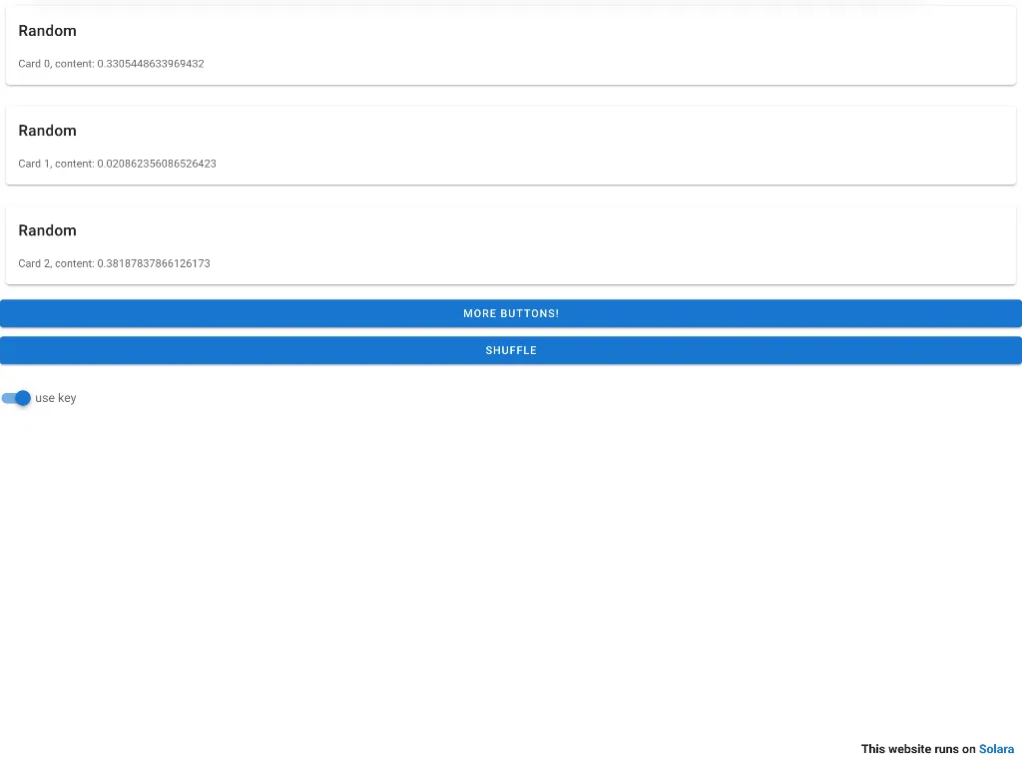Screen dimensions: 1022x766
Task: Click the Random title of Card 0
Action: (47, 31)
